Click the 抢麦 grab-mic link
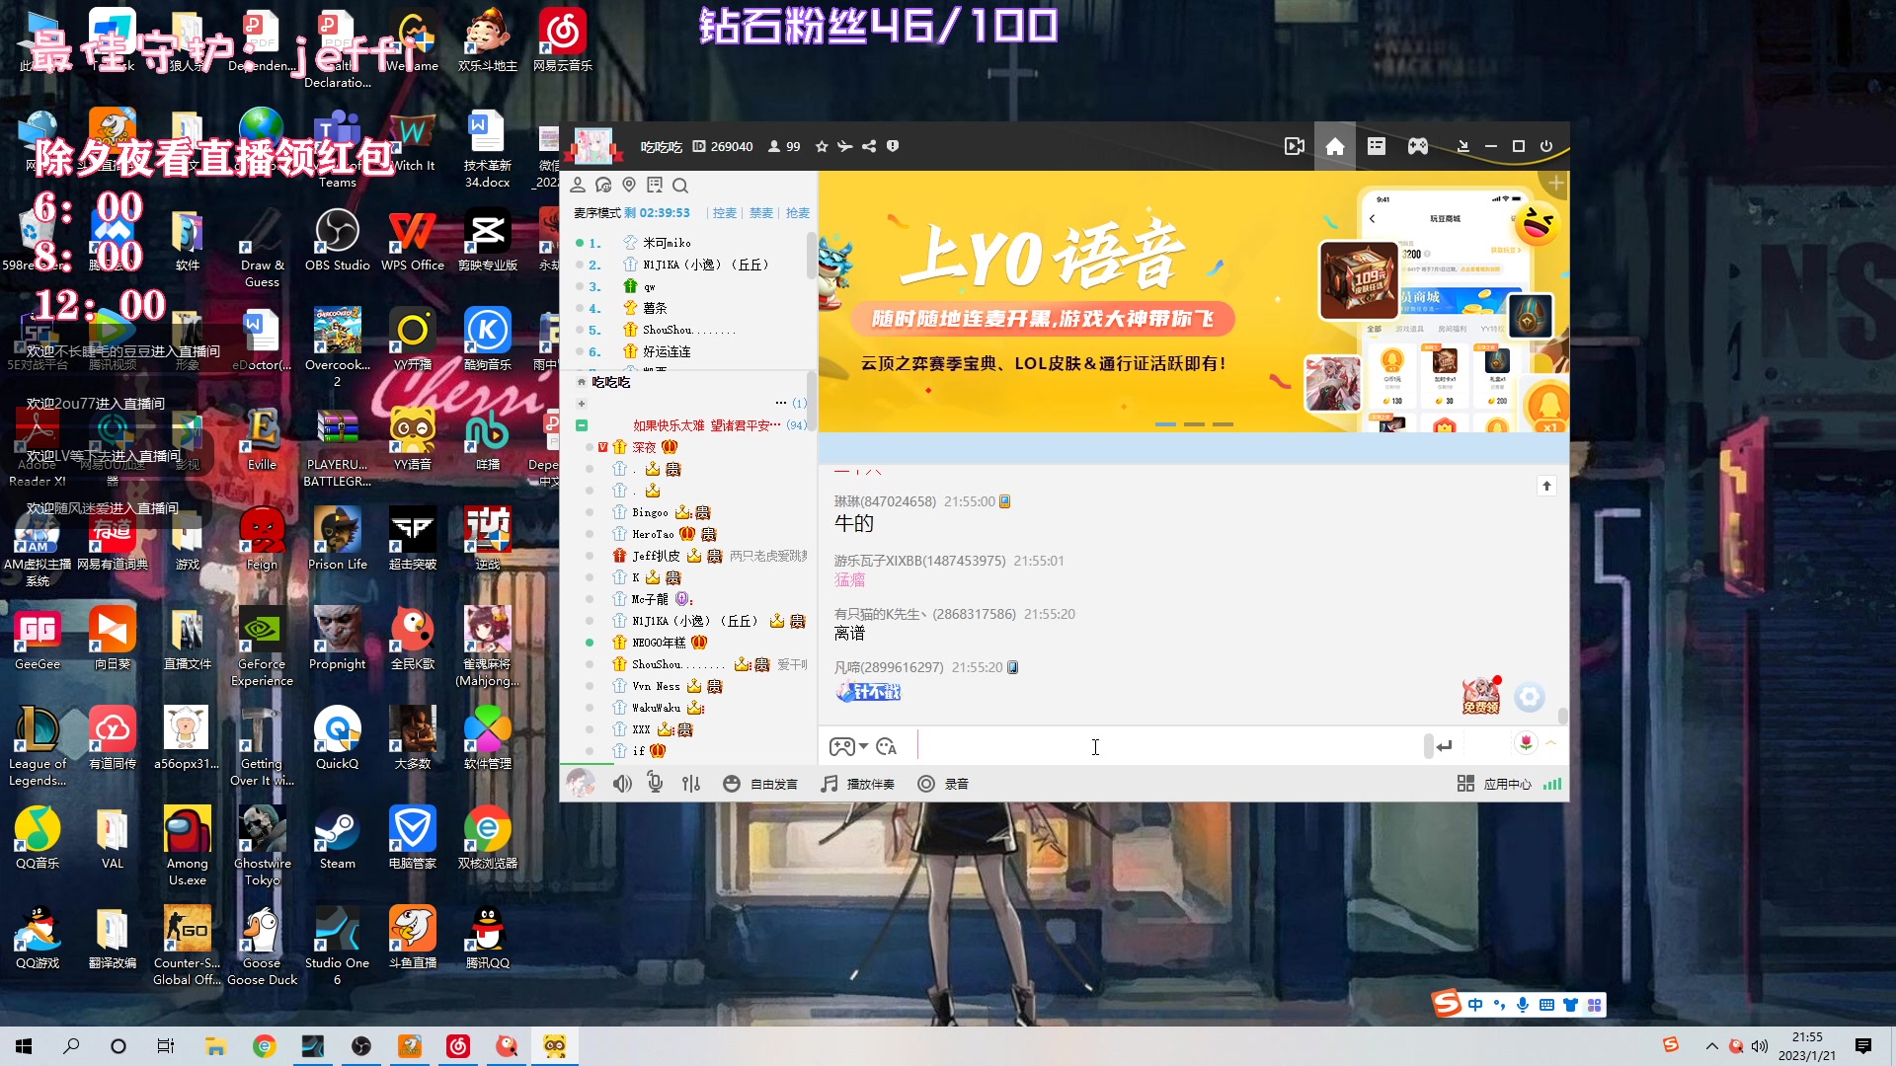This screenshot has width=1896, height=1066. [798, 212]
